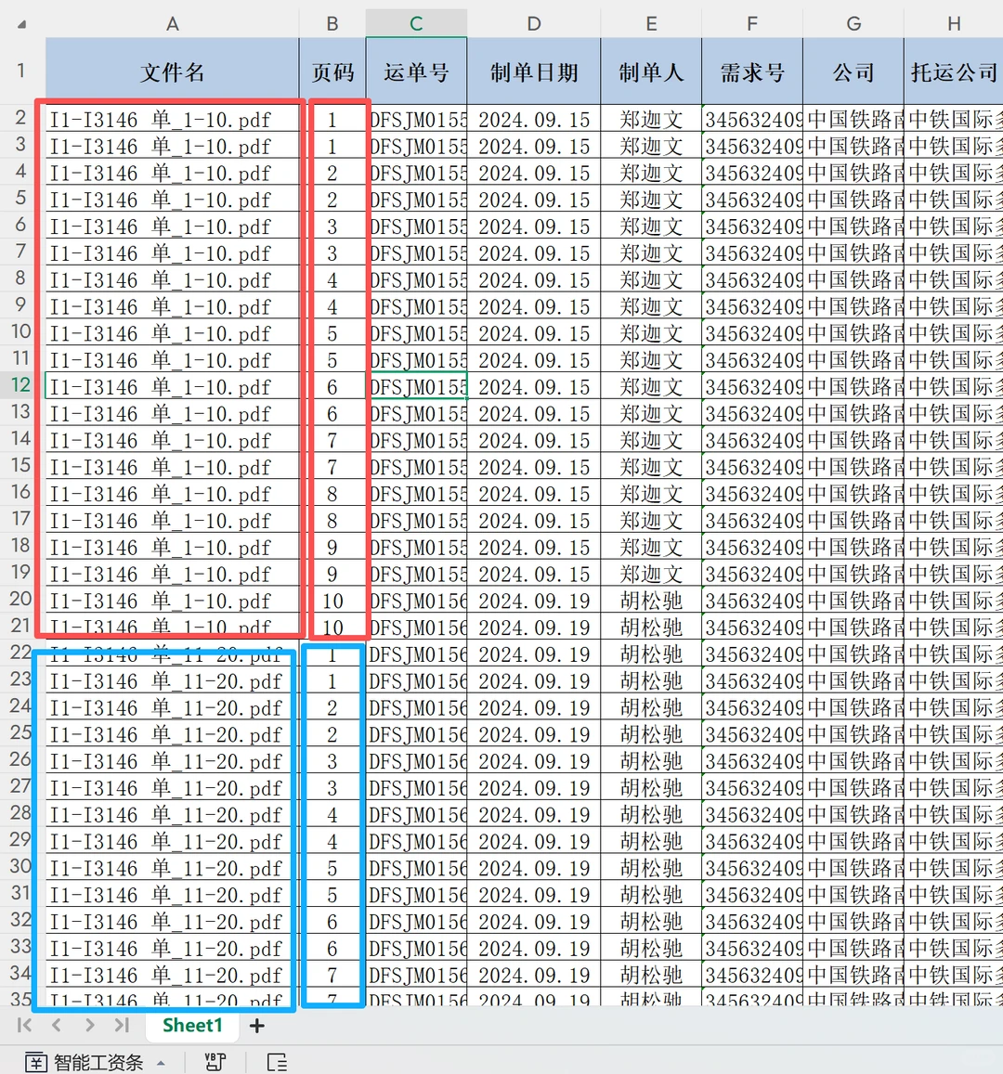
Task: Go to next sheet arrow icon
Action: [x=89, y=1025]
